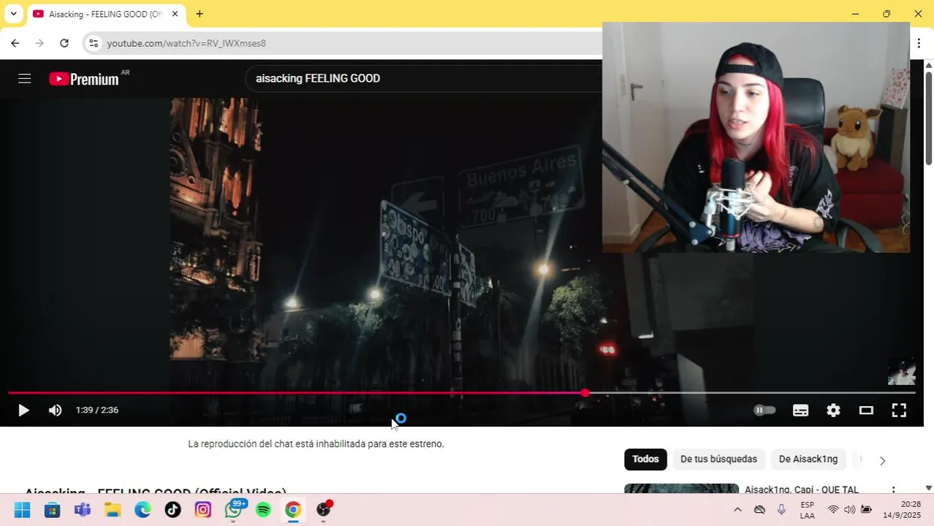The height and width of the screenshot is (526, 934).
Task: Show more filter chips with right arrow
Action: click(882, 460)
